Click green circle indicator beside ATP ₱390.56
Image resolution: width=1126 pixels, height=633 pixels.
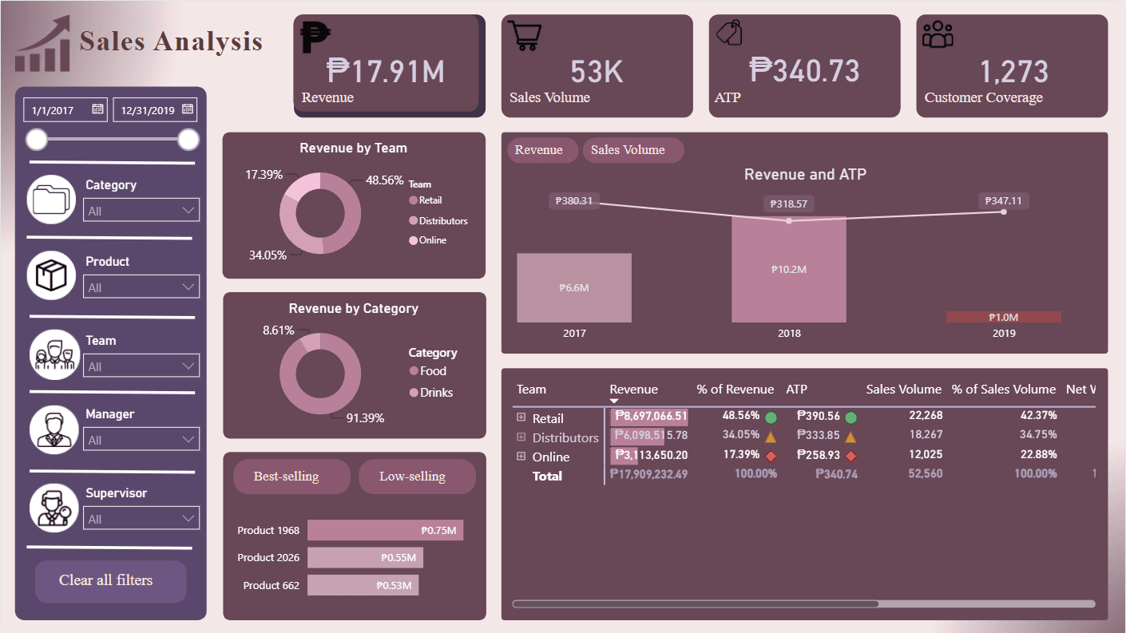pyautogui.click(x=850, y=417)
